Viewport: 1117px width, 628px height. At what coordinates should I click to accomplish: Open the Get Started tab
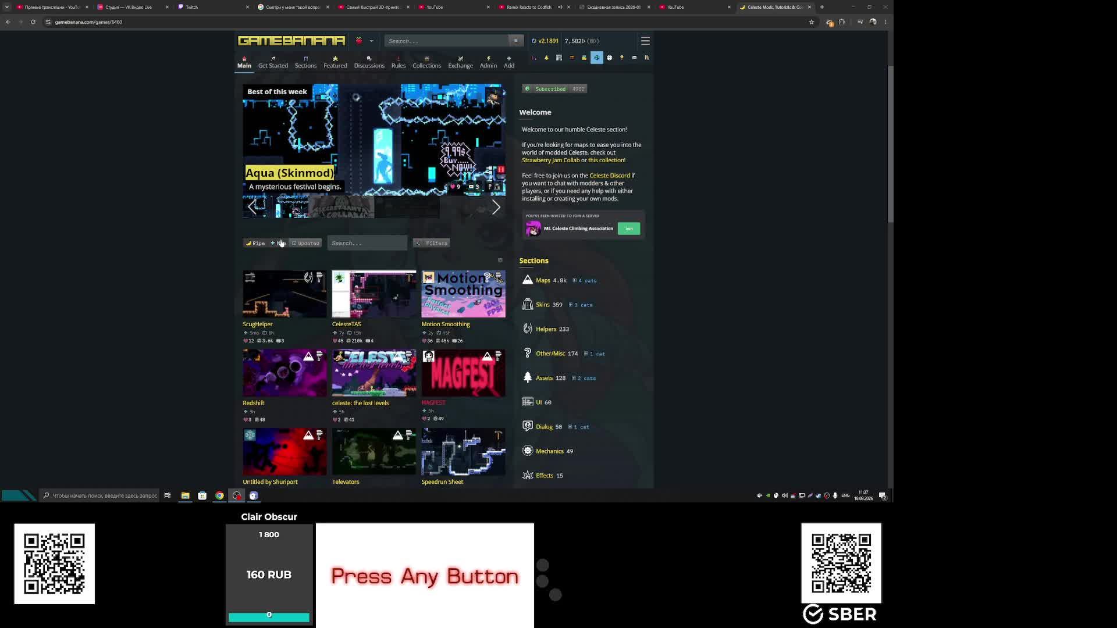(273, 62)
